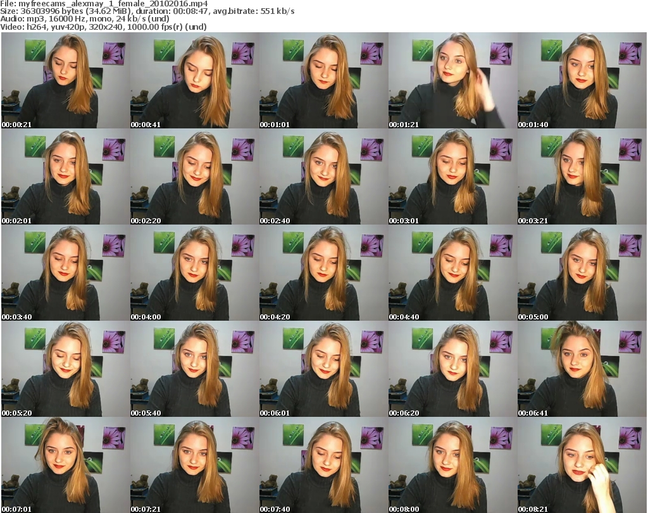Click the Video h264 info line
The height and width of the screenshot is (513, 648).
click(x=103, y=27)
